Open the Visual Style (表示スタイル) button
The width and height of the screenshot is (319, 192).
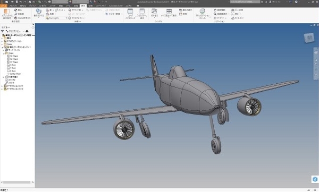point(38,13)
